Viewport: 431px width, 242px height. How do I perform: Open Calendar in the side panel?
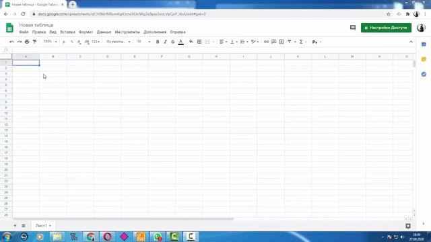(x=424, y=44)
